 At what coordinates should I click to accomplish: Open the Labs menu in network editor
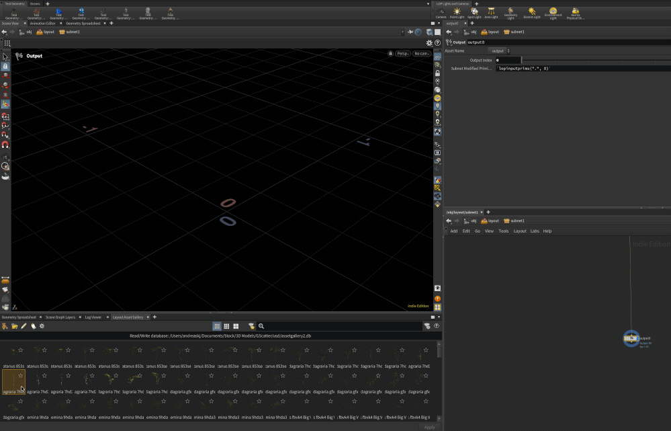point(535,231)
